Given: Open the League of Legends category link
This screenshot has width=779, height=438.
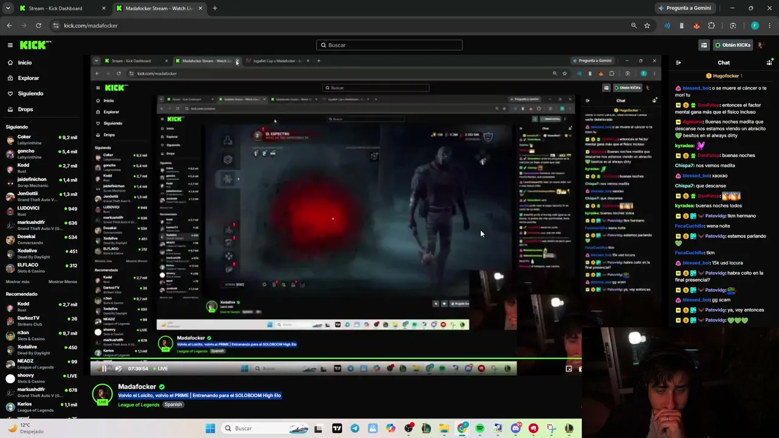Looking at the screenshot, I should (139, 405).
